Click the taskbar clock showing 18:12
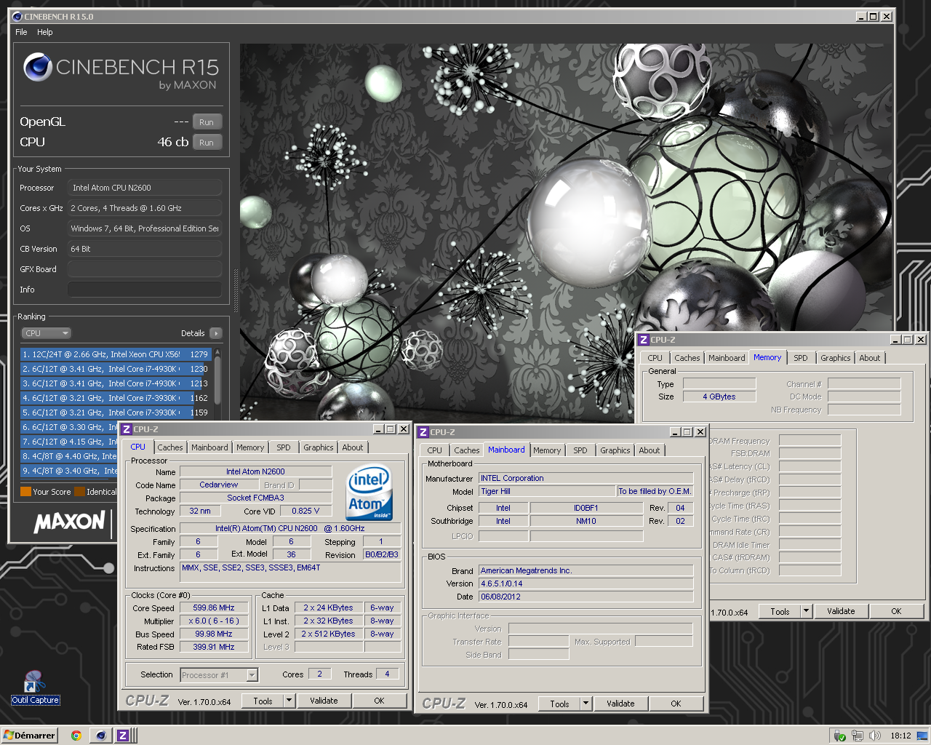The image size is (931, 745). [900, 736]
